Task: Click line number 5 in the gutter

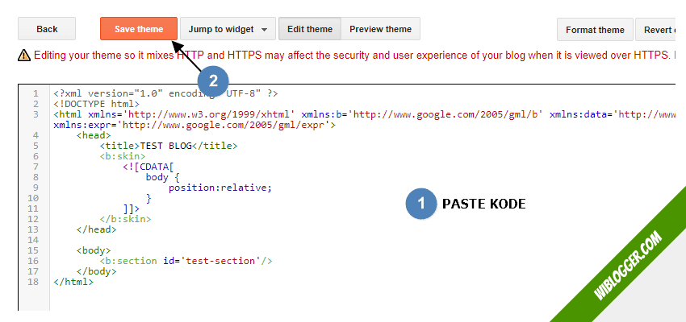Action: pyautogui.click(x=36, y=146)
